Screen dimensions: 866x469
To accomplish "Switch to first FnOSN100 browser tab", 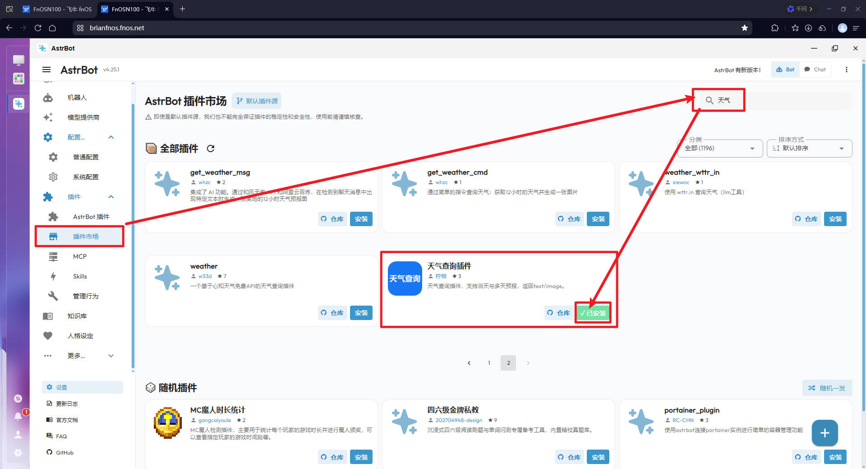I will pos(57,9).
